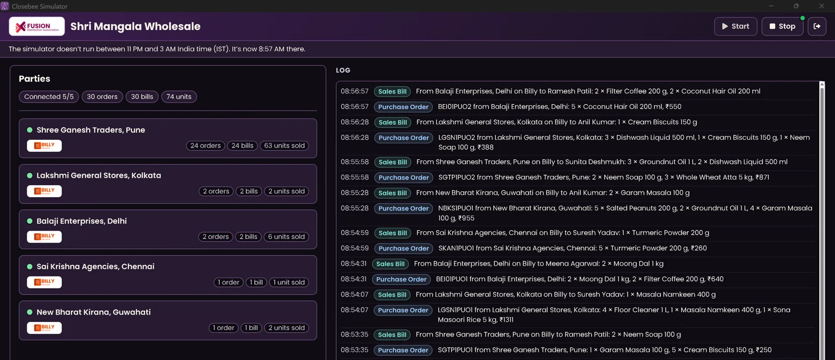835x360 pixels.
Task: Click Purchase Order tag for BEI01PUO2 entry
Action: point(403,107)
